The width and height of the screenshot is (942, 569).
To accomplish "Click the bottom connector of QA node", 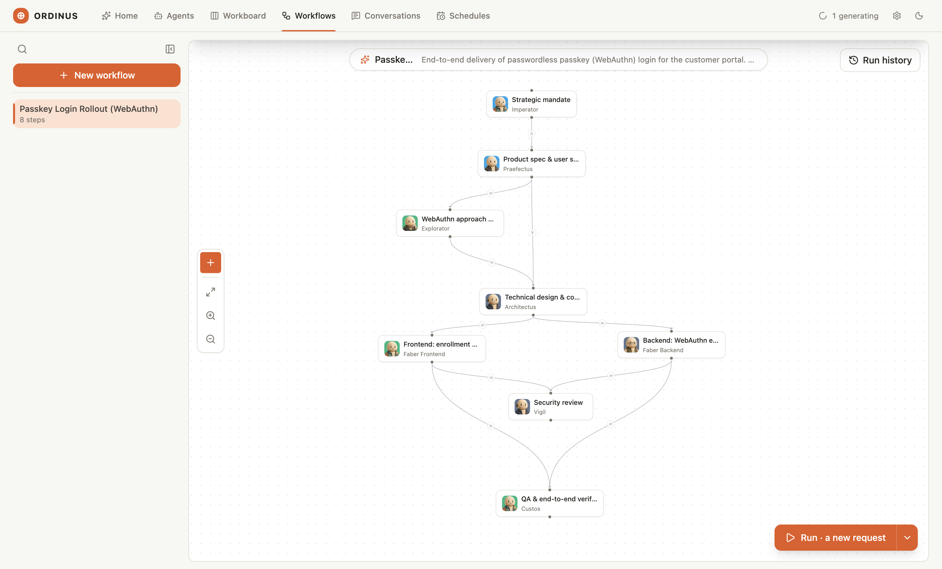I will point(550,517).
